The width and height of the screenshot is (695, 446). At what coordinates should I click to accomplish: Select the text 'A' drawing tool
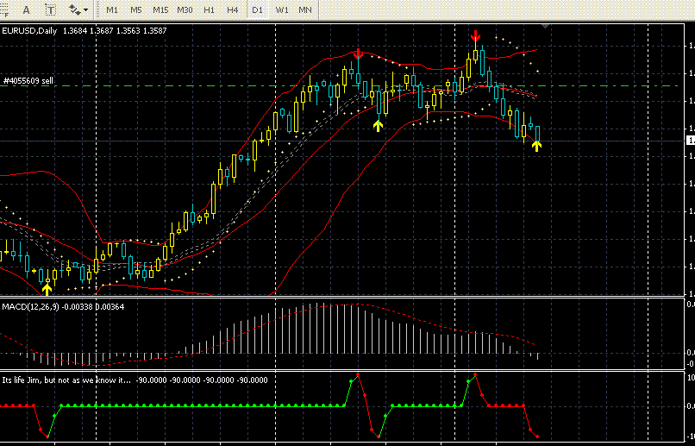(x=26, y=9)
